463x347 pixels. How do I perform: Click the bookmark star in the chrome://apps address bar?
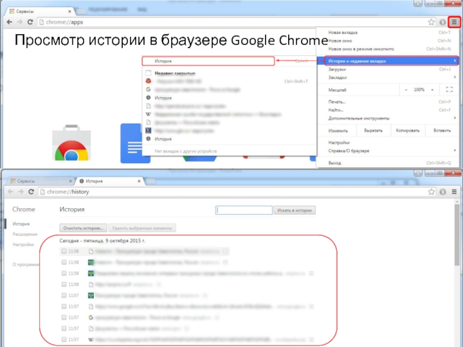click(431, 22)
